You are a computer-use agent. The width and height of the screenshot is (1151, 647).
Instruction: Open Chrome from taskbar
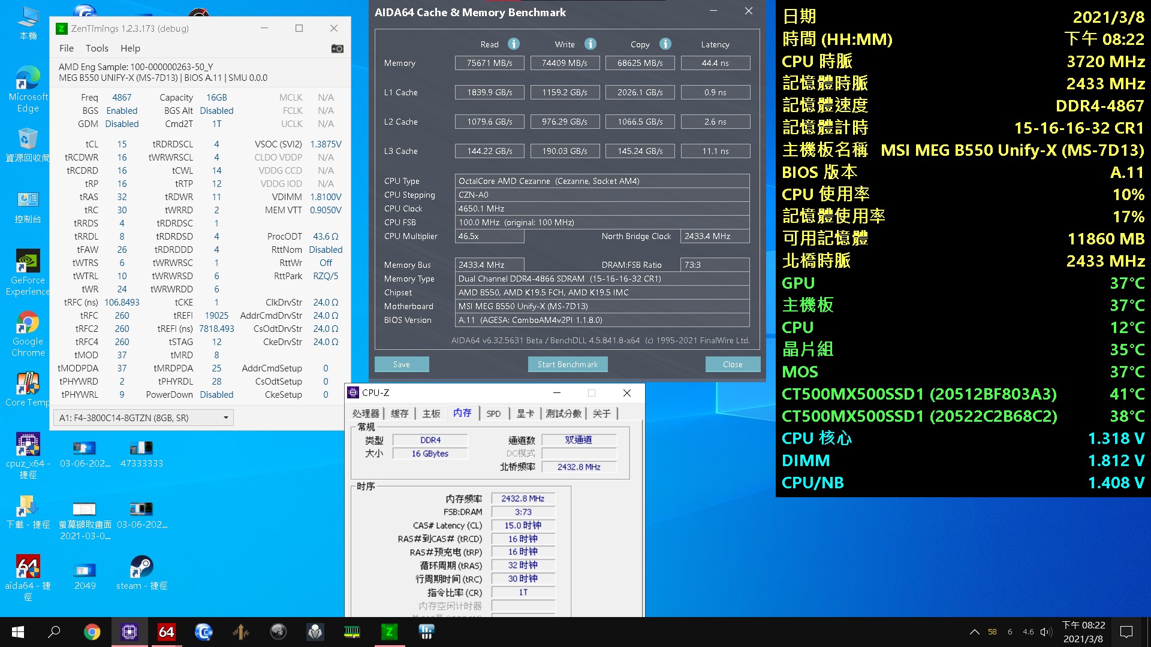[x=92, y=632]
